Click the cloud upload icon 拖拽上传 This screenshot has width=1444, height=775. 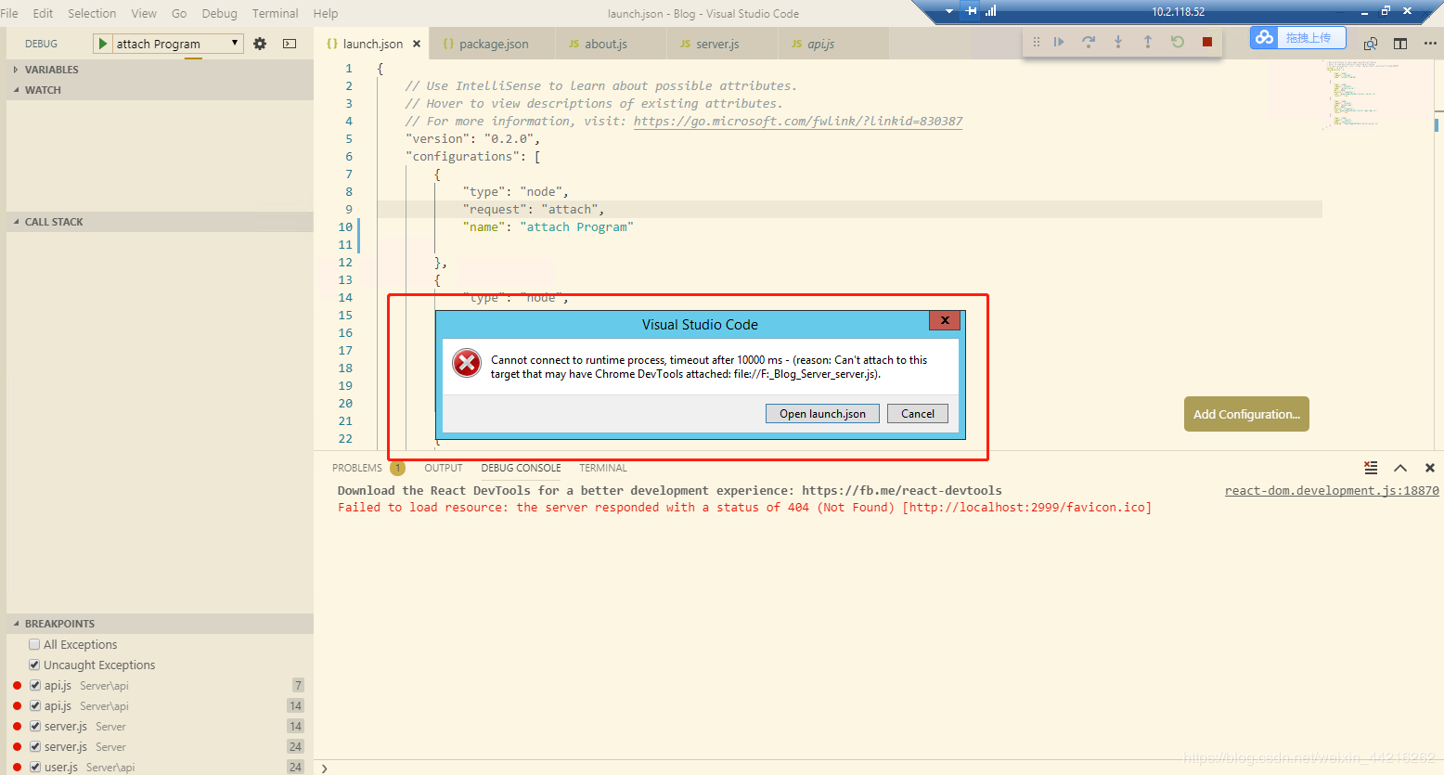(x=1264, y=37)
